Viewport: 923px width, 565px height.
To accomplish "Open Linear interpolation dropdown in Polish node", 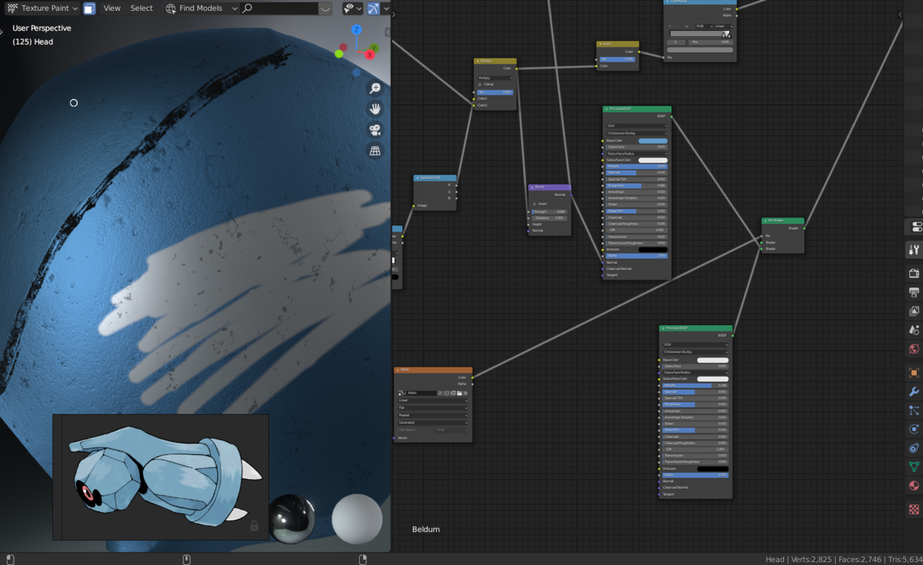I will (432, 400).
